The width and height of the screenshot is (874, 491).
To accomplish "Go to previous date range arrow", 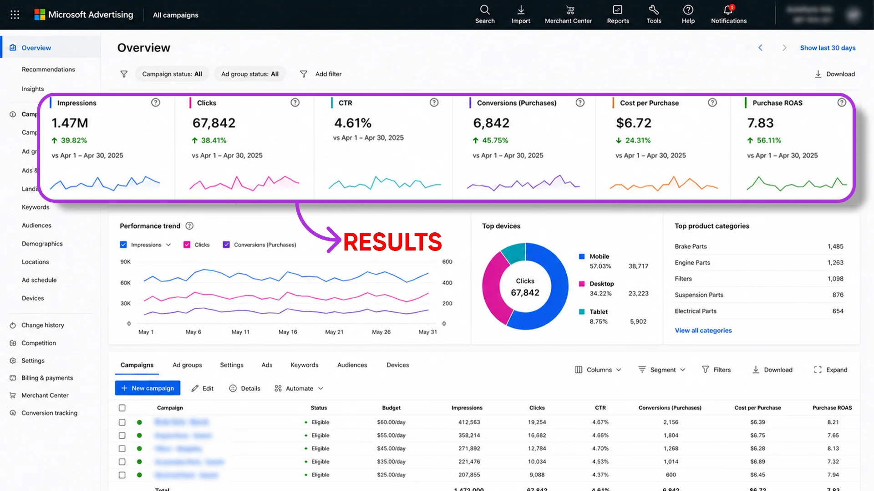I will pyautogui.click(x=760, y=48).
